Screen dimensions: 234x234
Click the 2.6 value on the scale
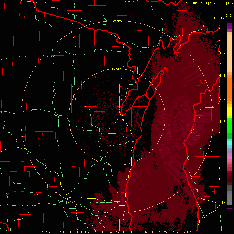pyautogui.click(x=222, y=133)
